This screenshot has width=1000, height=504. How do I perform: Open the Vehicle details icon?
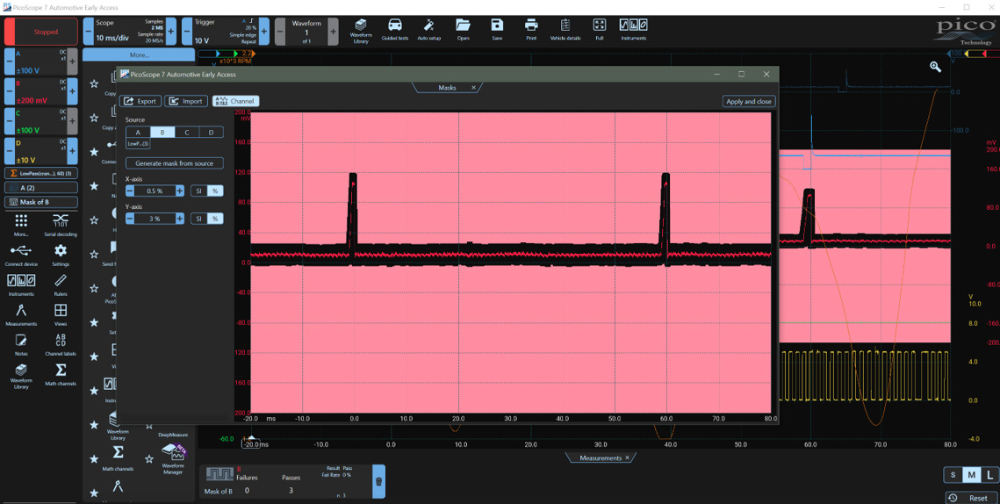(x=565, y=29)
